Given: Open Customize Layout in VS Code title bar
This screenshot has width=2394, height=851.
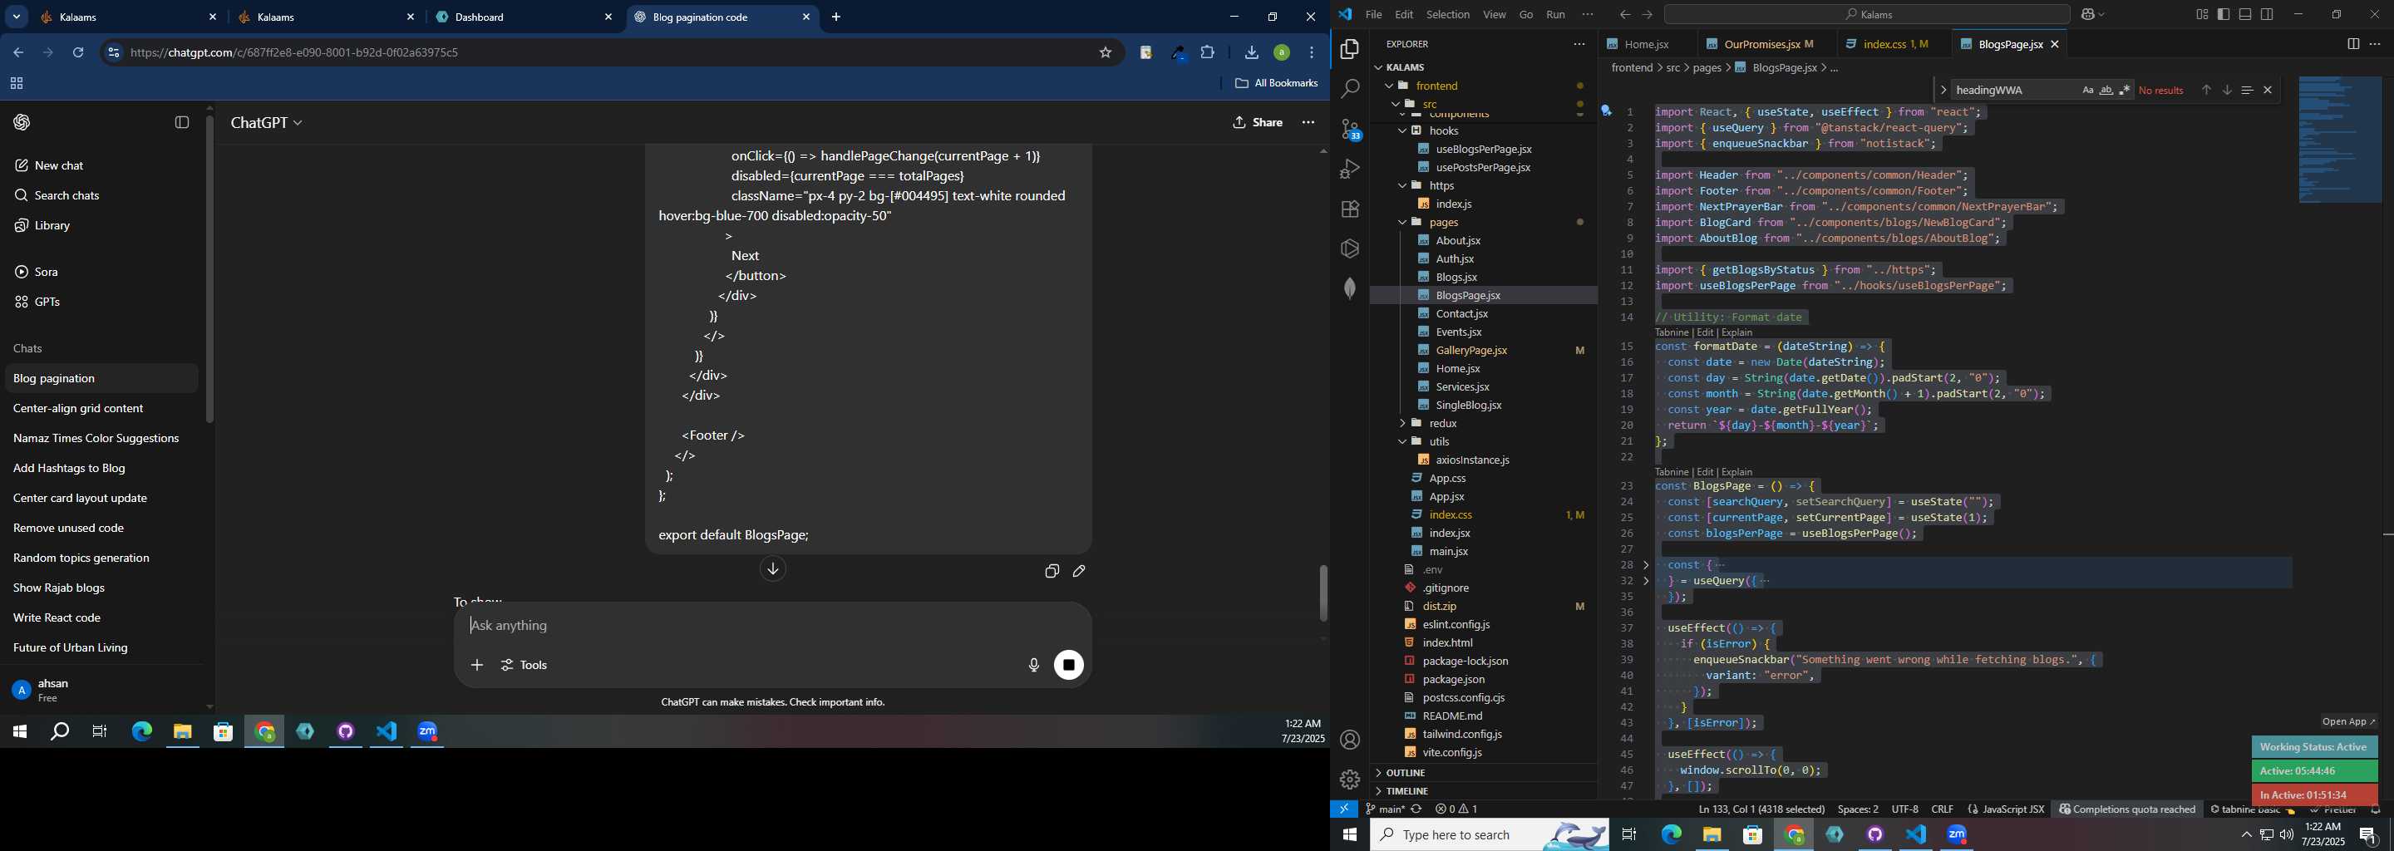Looking at the screenshot, I should click(x=2202, y=15).
